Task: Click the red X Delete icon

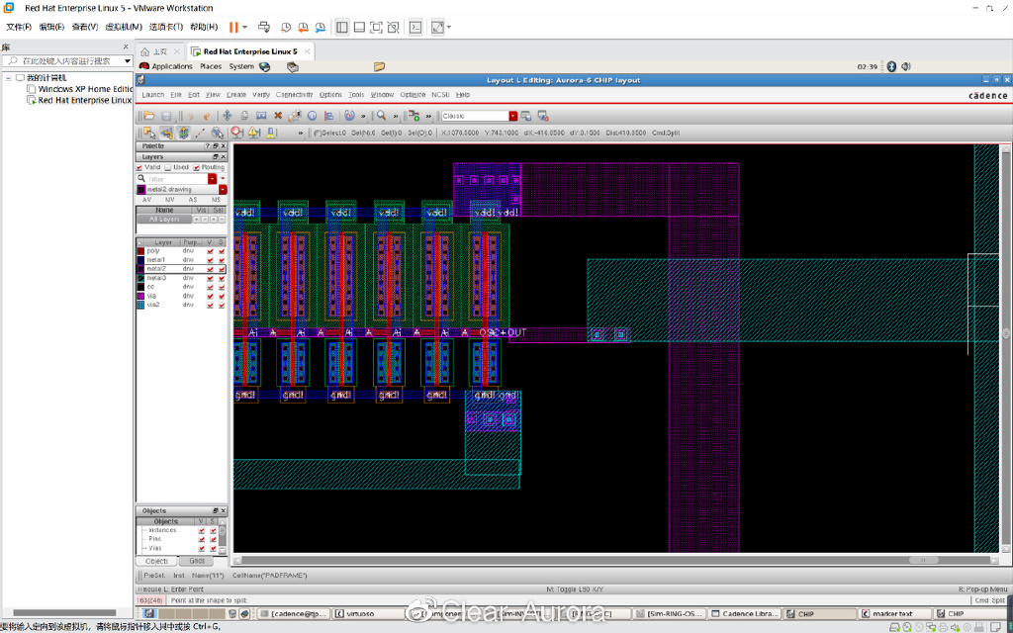Action: click(278, 116)
